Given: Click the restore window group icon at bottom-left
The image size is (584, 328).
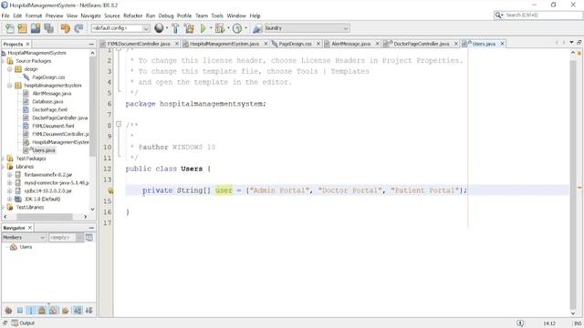Looking at the screenshot, I should 5,323.
